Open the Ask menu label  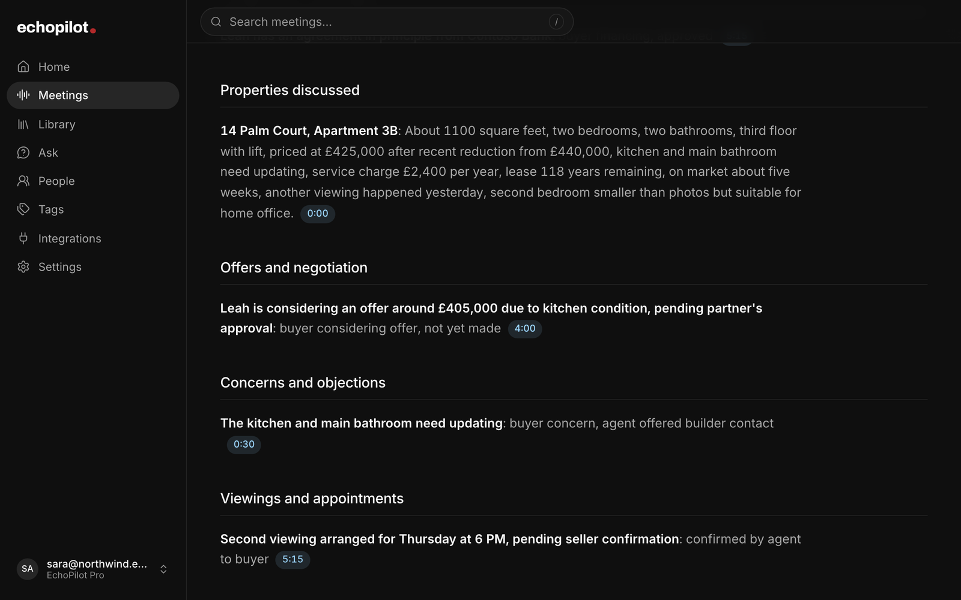pos(48,153)
